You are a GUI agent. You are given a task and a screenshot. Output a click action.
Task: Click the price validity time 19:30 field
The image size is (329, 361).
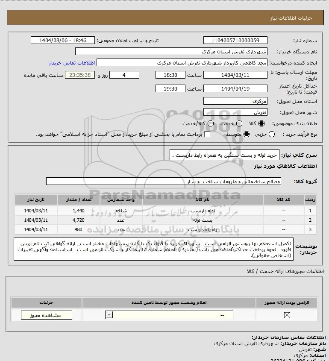[x=170, y=88]
